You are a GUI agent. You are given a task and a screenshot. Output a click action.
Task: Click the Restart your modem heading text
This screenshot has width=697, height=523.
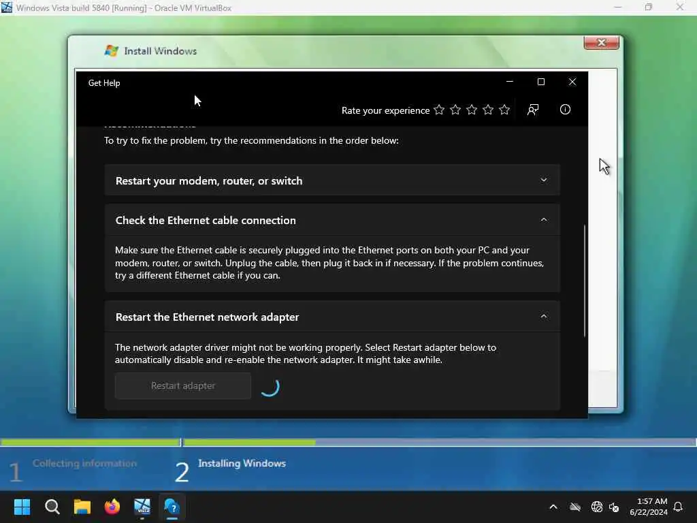coord(209,180)
